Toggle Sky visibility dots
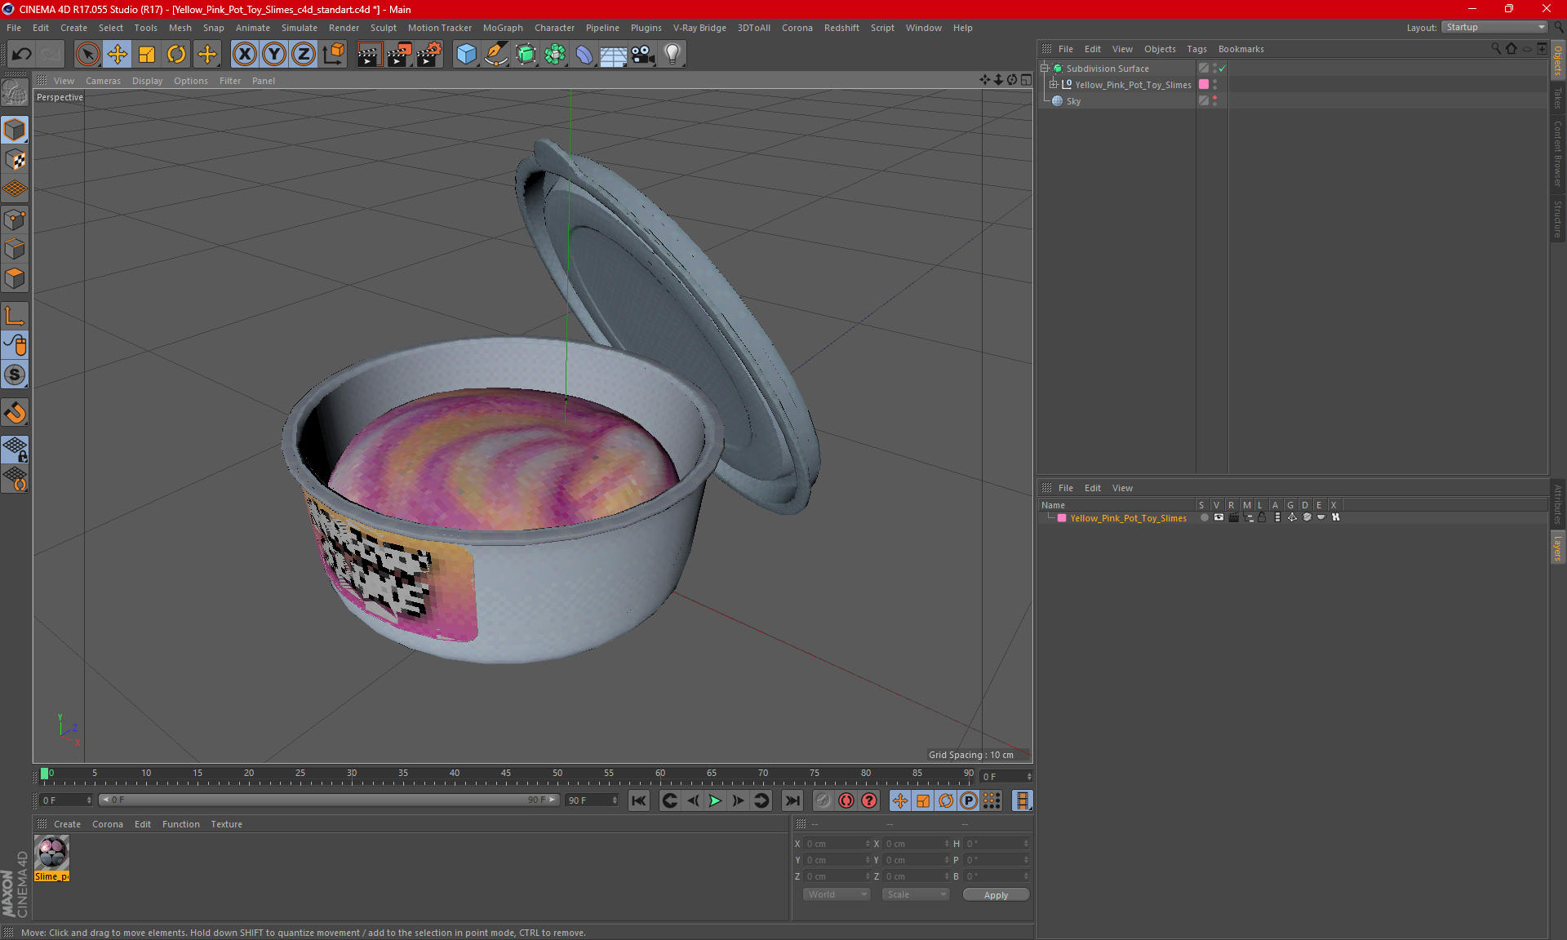 [x=1214, y=100]
